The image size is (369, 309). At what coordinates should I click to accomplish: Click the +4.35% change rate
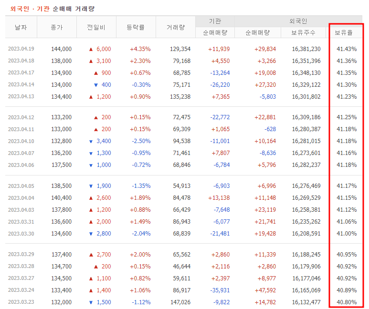coord(140,49)
